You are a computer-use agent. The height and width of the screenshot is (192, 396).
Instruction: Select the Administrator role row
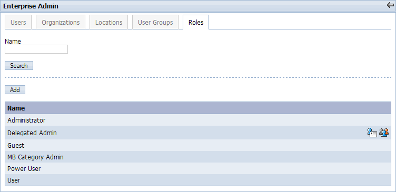click(198, 120)
